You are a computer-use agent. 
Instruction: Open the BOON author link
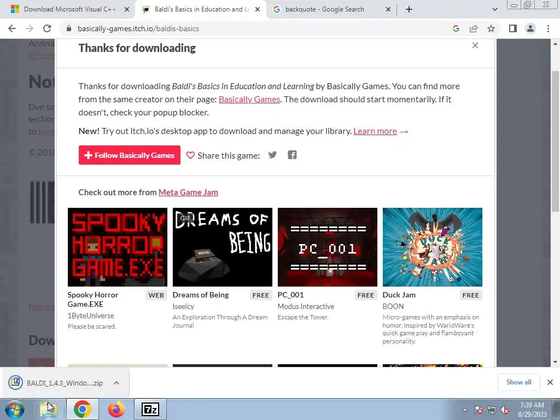point(393,306)
